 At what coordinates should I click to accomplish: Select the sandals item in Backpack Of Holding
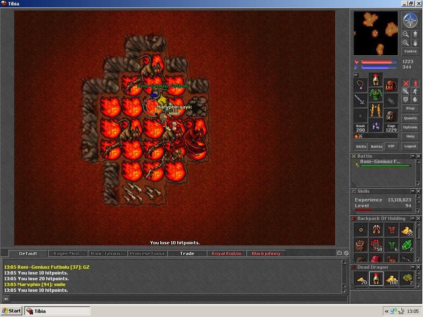click(x=376, y=230)
